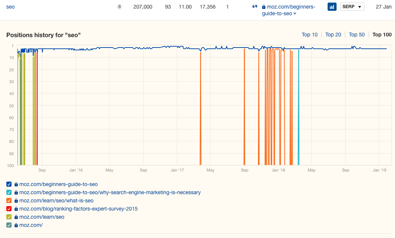The height and width of the screenshot is (238, 395).
Task: Click lock icon next to ranking-factors-expert-survey-2015 legend
Action: (16, 209)
